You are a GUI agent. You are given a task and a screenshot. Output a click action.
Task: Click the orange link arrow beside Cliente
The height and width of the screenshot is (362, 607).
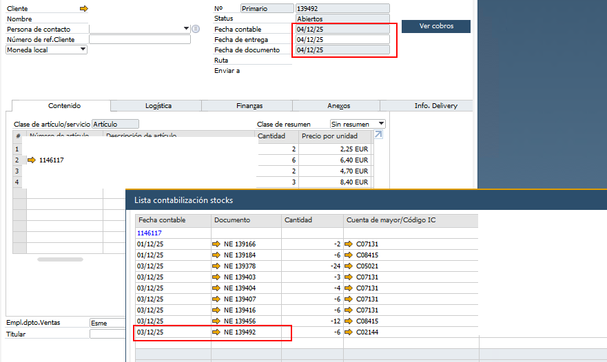(x=84, y=8)
